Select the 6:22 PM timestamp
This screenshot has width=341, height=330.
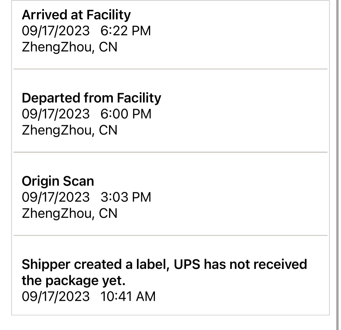click(126, 31)
